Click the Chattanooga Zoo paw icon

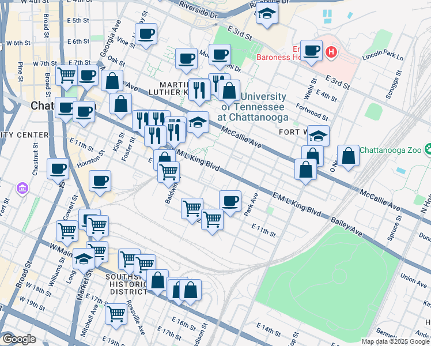click(x=428, y=151)
